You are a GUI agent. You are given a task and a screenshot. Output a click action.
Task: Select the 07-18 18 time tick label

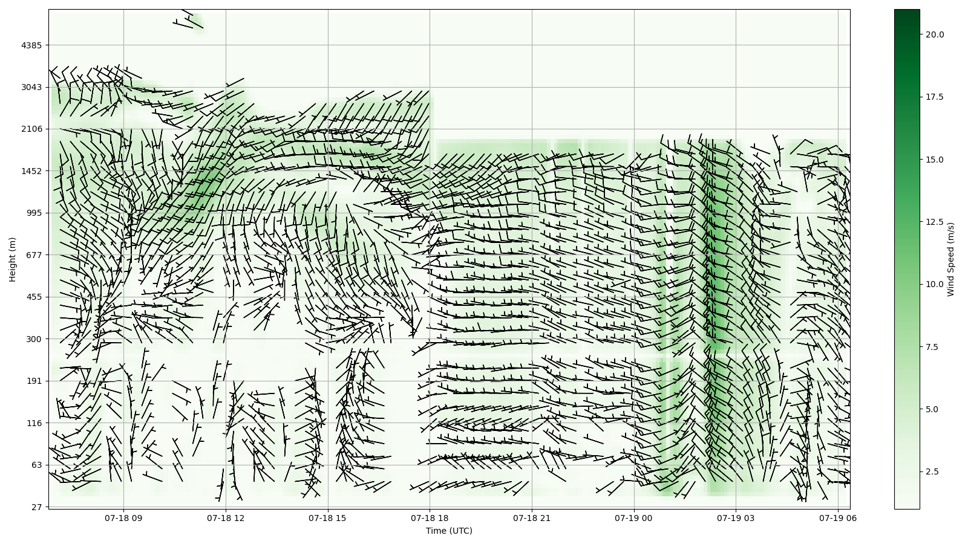pyautogui.click(x=430, y=518)
